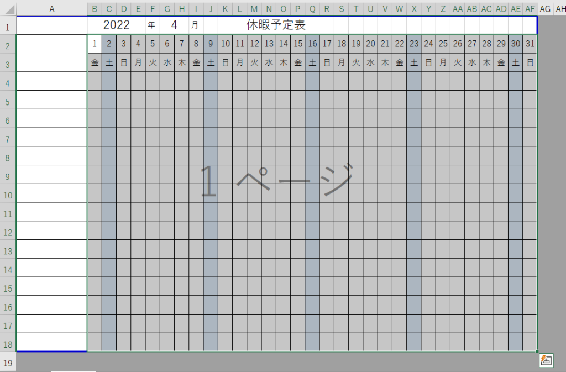This screenshot has width=566, height=372.
Task: Click the 月 label cell
Action: tap(196, 25)
